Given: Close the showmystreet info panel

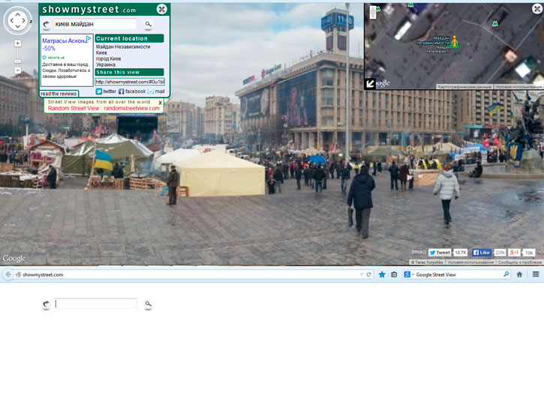Looking at the screenshot, I should [162, 9].
